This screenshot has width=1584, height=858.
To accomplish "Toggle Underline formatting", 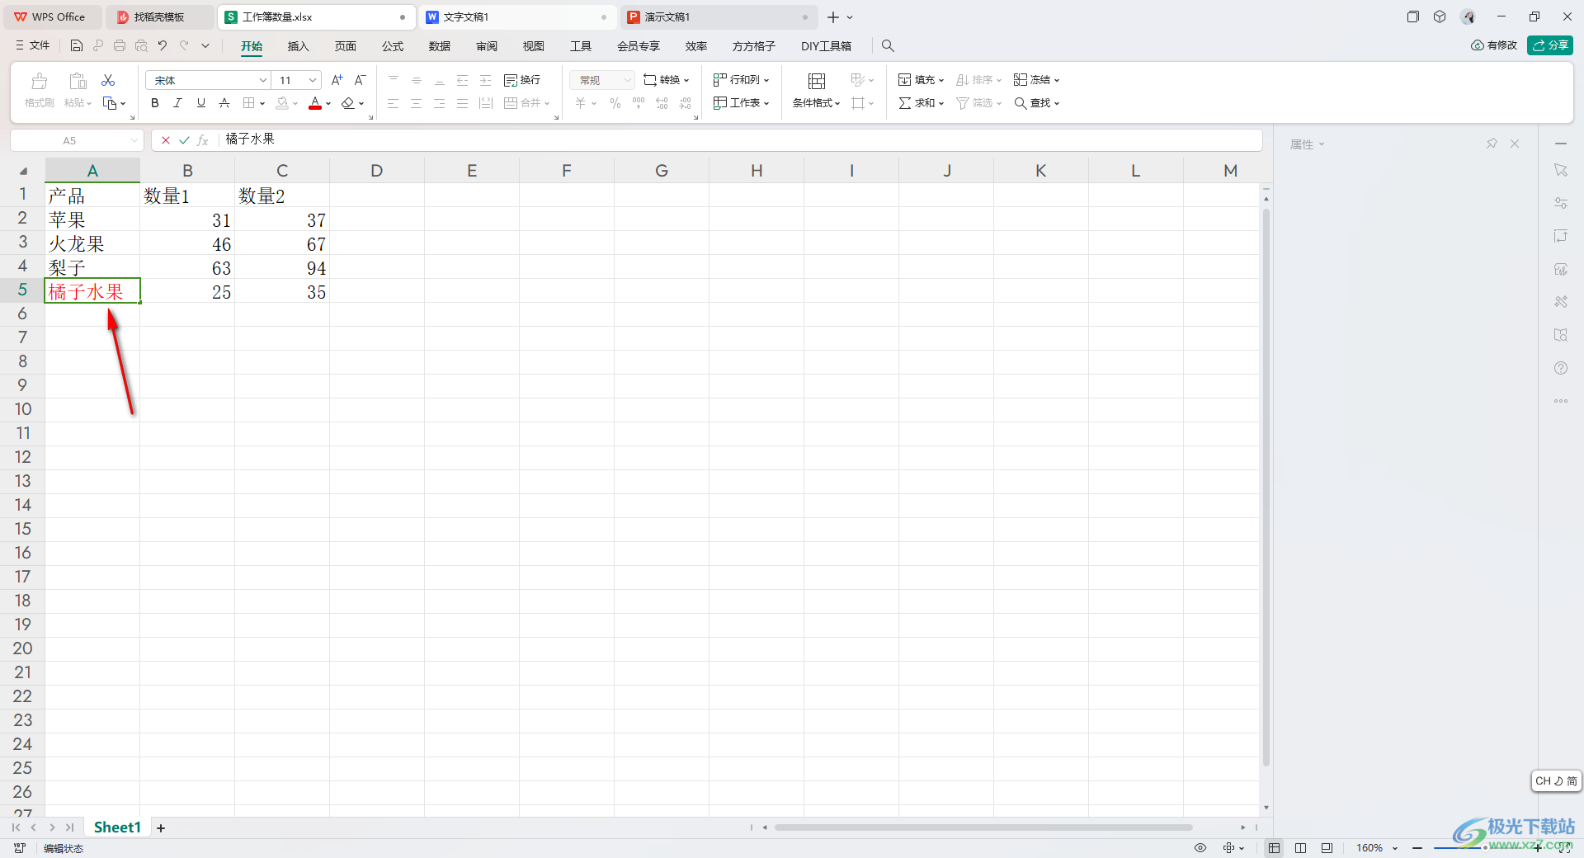I will click(x=200, y=103).
